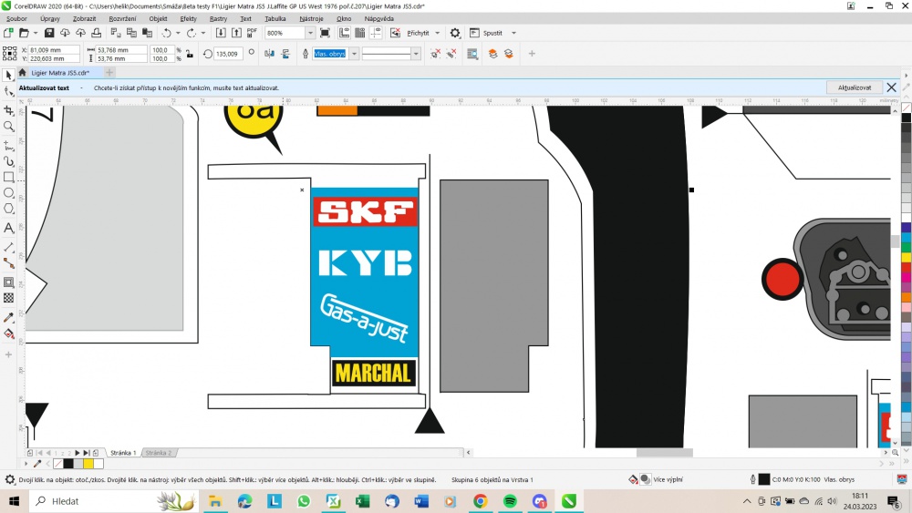Go to next page arrow
Screen dimensions: 912x513
(77, 453)
